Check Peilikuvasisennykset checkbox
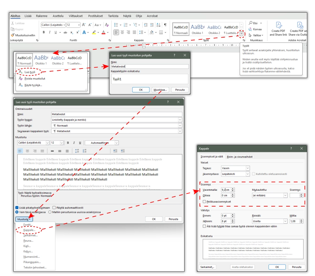The image size is (315, 276). (204, 202)
